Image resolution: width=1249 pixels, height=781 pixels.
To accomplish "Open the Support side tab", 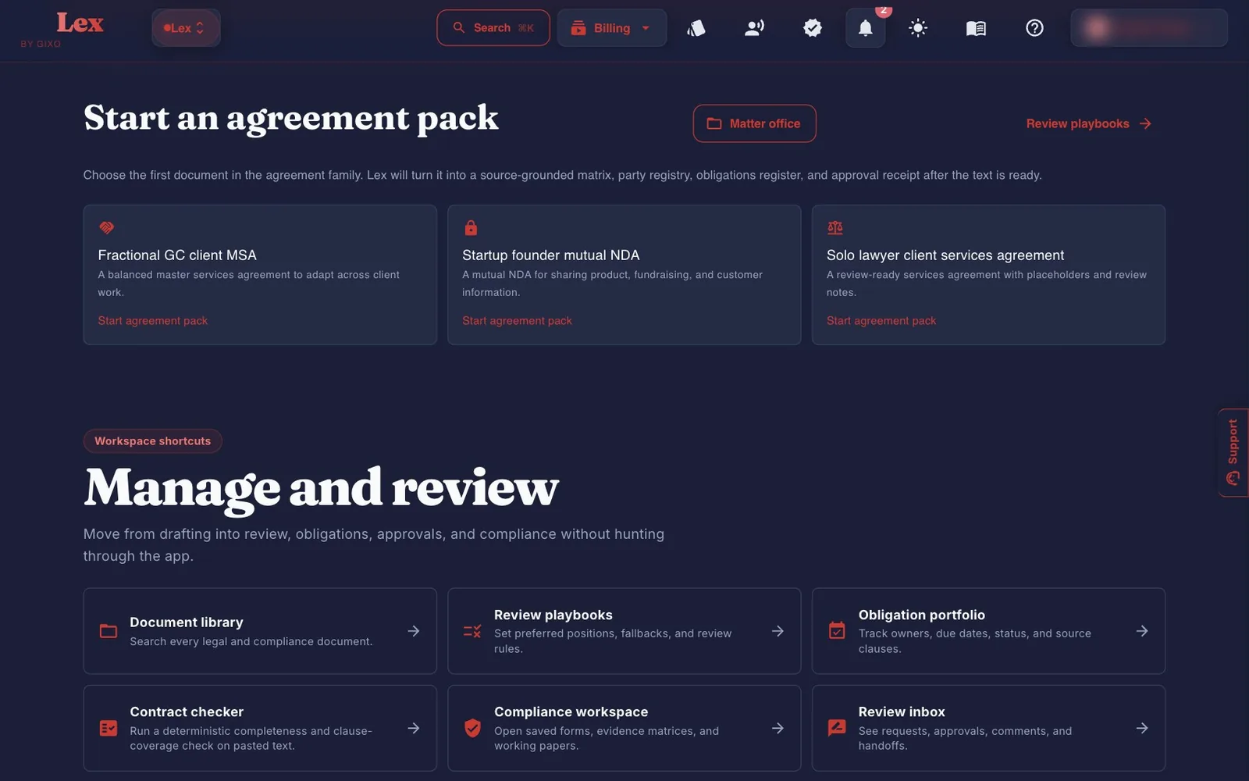I will 1233,453.
